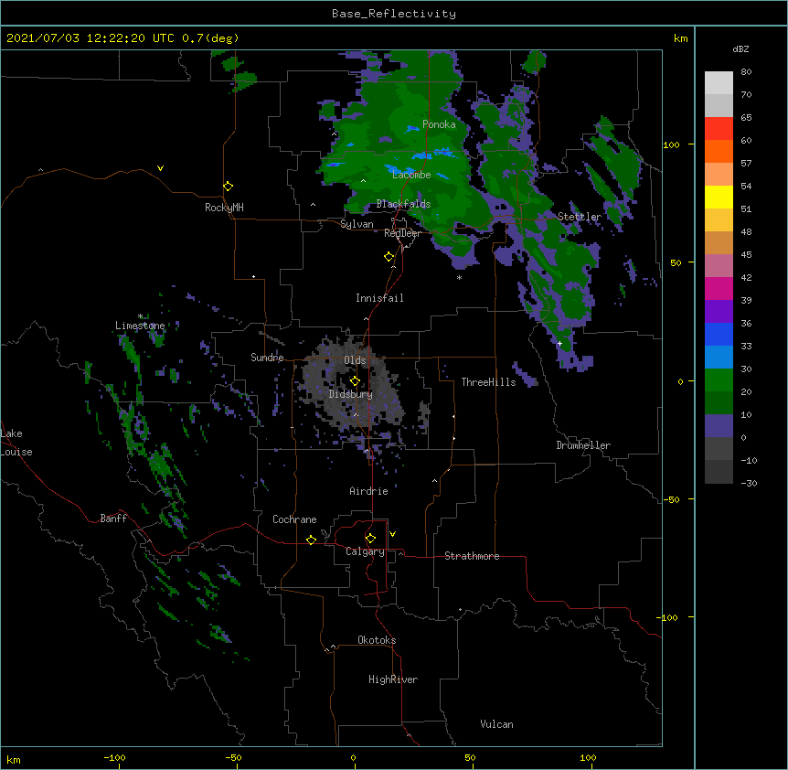The image size is (788, 770).
Task: Click the Vulcan label
Action: 496,724
